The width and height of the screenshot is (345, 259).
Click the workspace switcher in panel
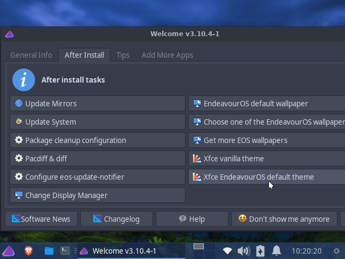(204, 251)
